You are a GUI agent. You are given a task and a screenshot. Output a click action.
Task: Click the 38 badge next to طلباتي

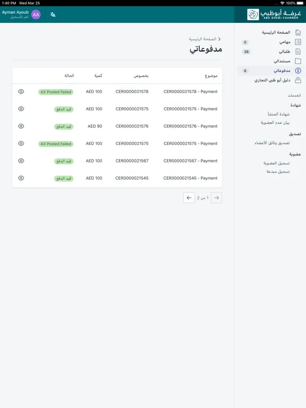[246, 52]
